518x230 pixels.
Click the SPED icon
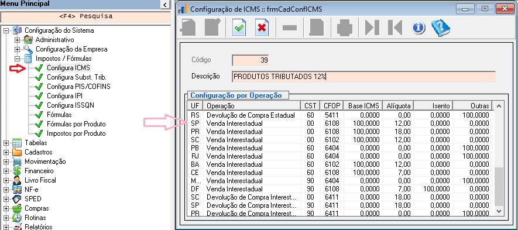pyautogui.click(x=17, y=199)
